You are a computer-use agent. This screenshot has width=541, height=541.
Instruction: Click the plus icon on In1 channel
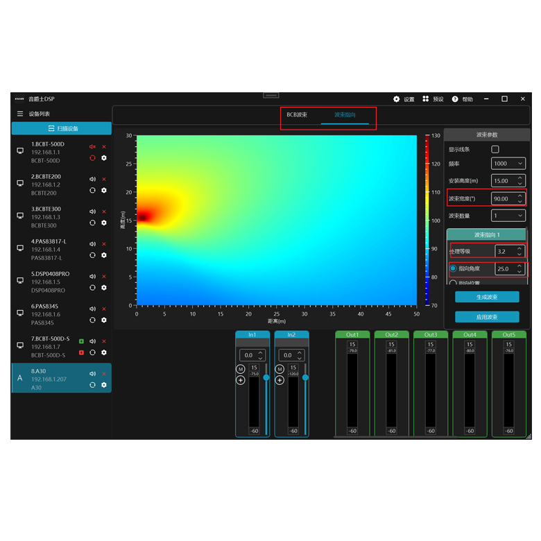coord(241,380)
